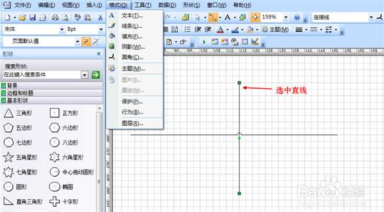
Task: Open the Shapes stencil window icon
Action: pyautogui.click(x=185, y=17)
